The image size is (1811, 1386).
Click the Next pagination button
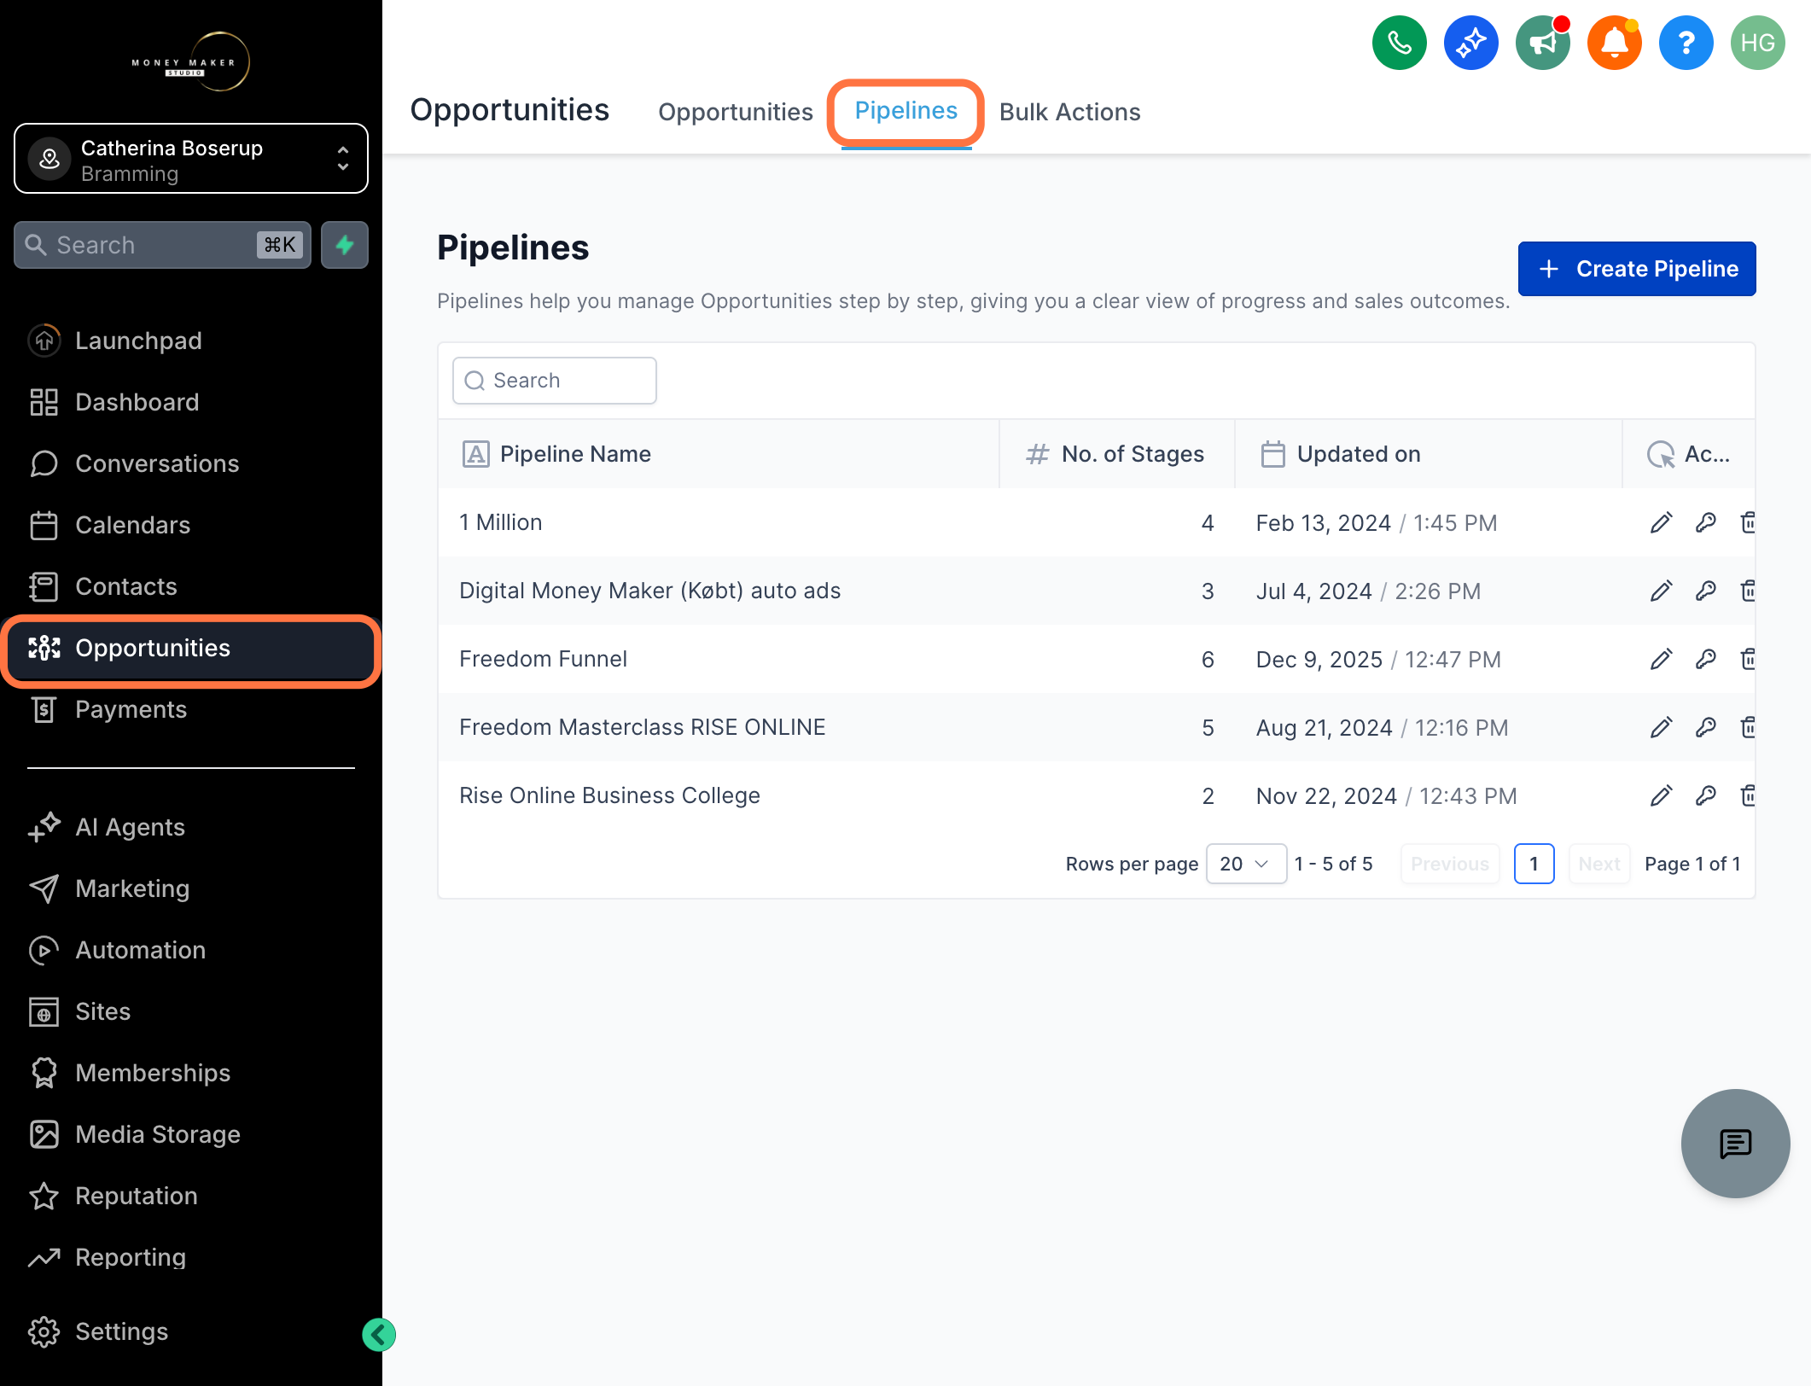(1598, 864)
